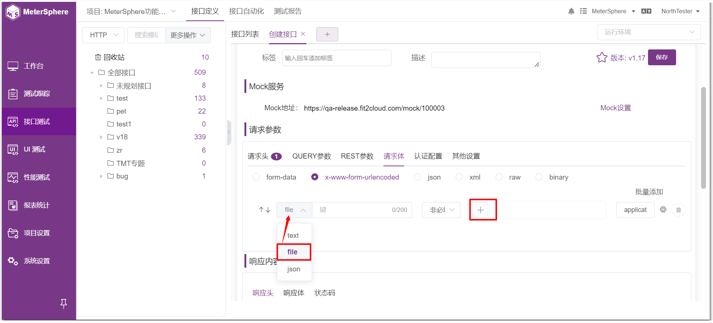
Task: Open the 非必填 required dropdown
Action: (441, 210)
